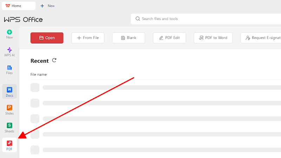Viewport: 281px width, 158px height.
Task: Switch to the Home tab
Action: tap(19, 6)
